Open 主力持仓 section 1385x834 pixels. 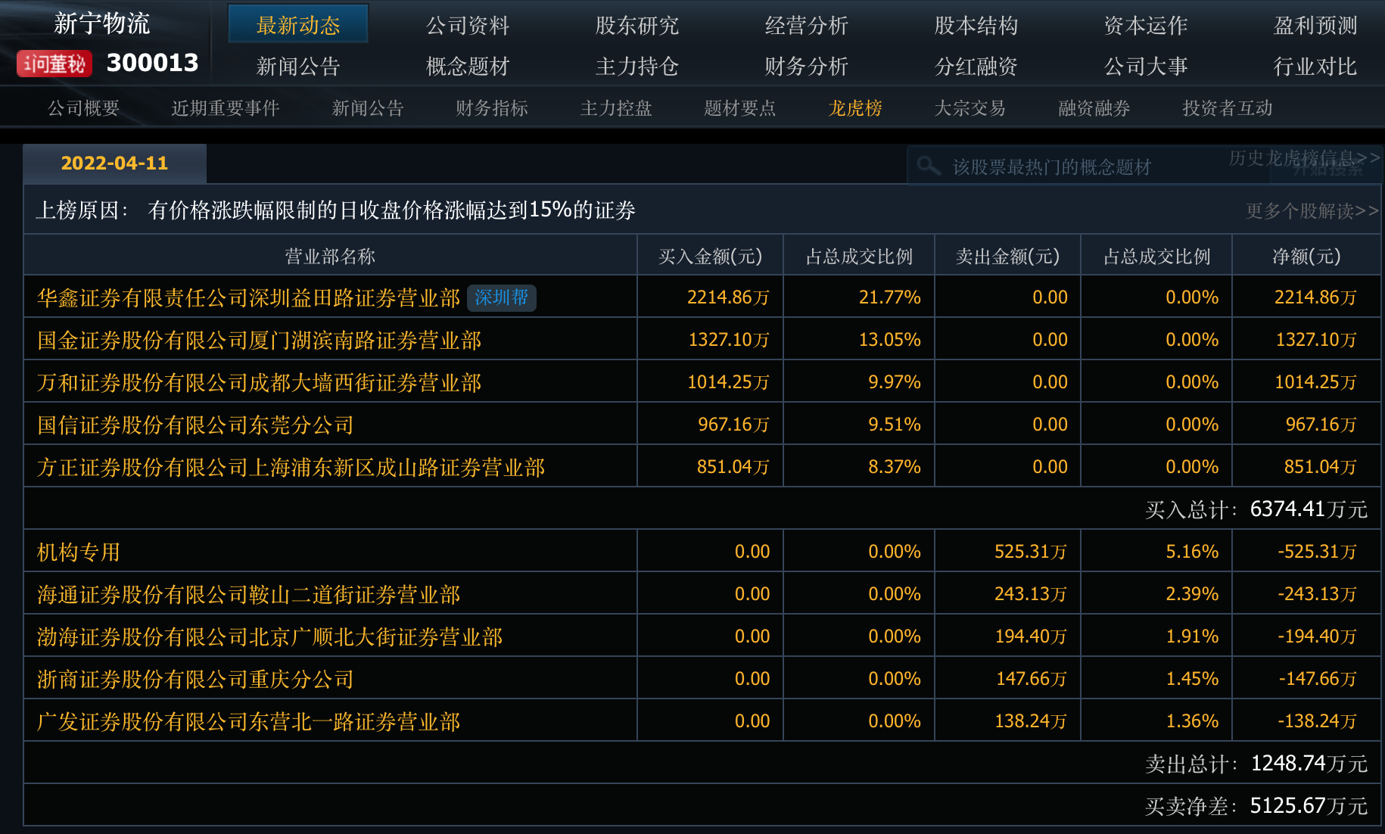click(x=637, y=67)
